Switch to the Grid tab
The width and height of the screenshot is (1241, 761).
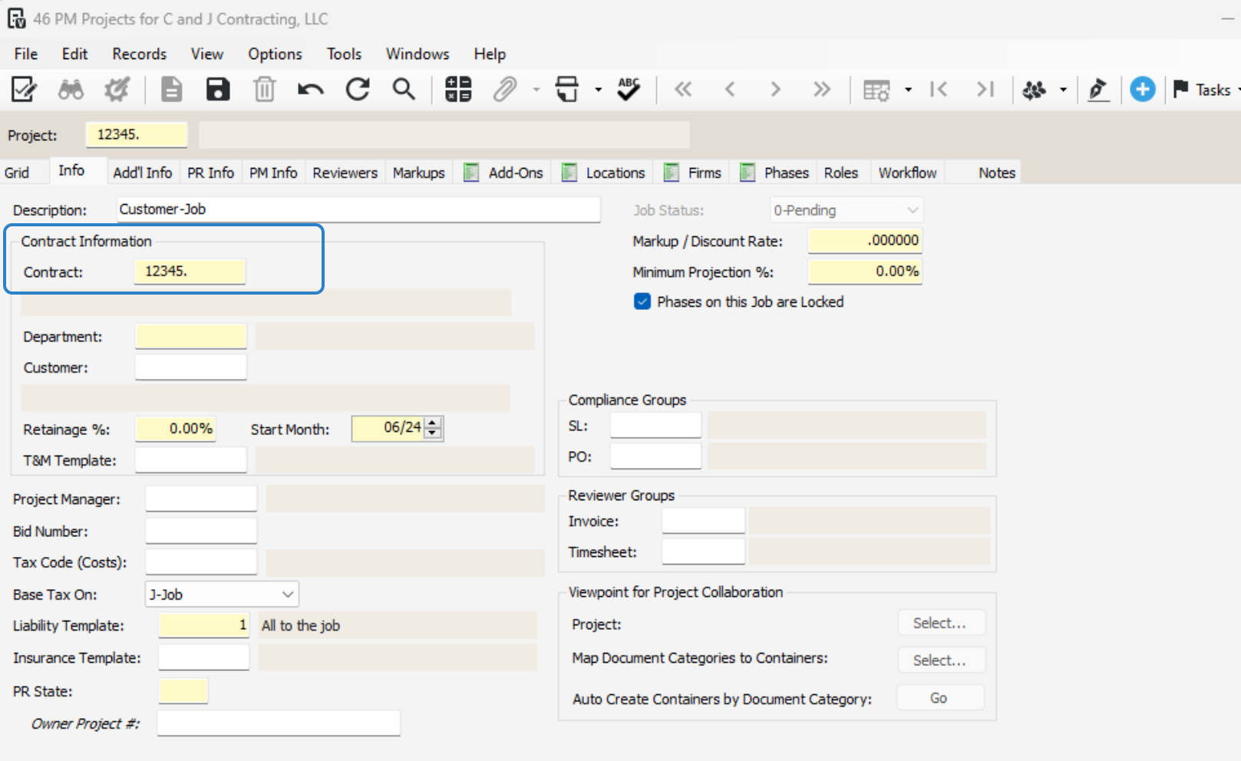click(17, 173)
